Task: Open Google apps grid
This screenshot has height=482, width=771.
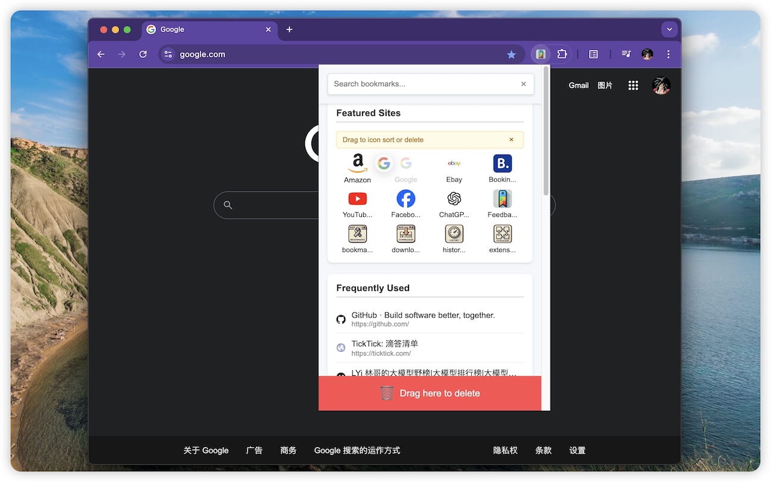Action: click(633, 86)
